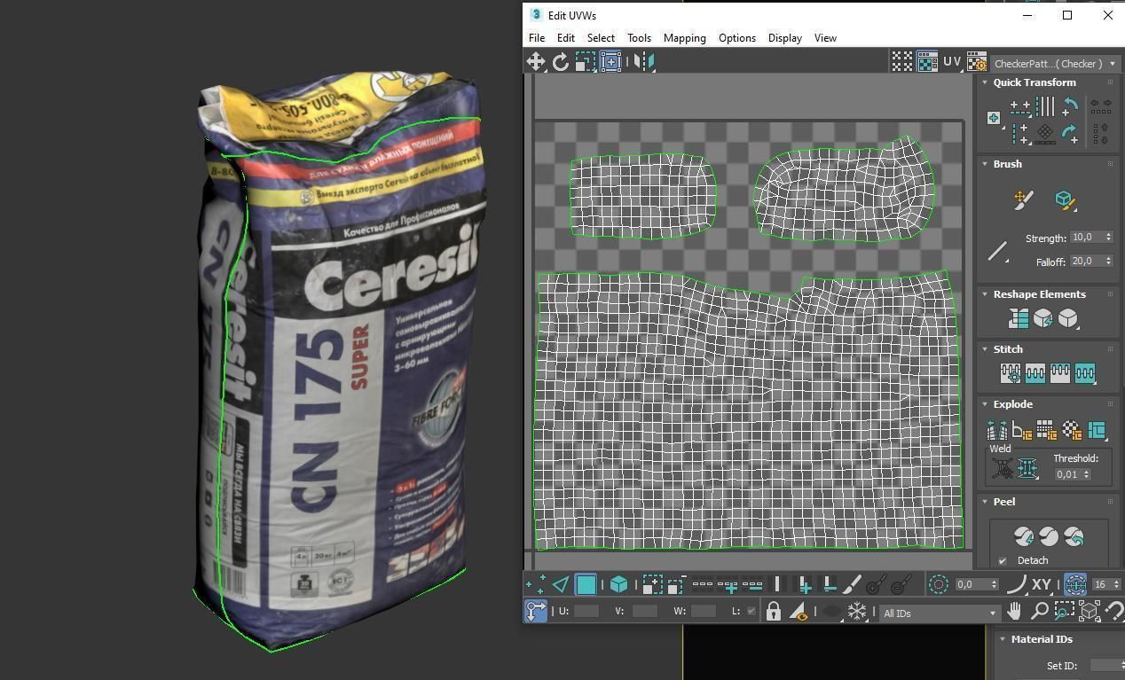The width and height of the screenshot is (1125, 680).
Task: Open the Select menu
Action: point(601,38)
